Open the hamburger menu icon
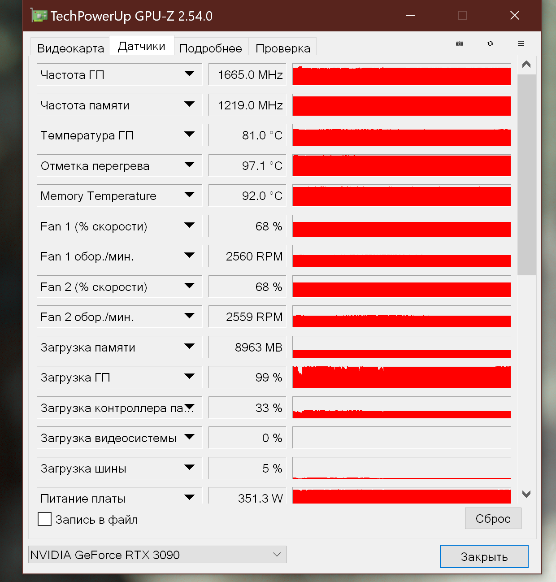 coord(521,43)
